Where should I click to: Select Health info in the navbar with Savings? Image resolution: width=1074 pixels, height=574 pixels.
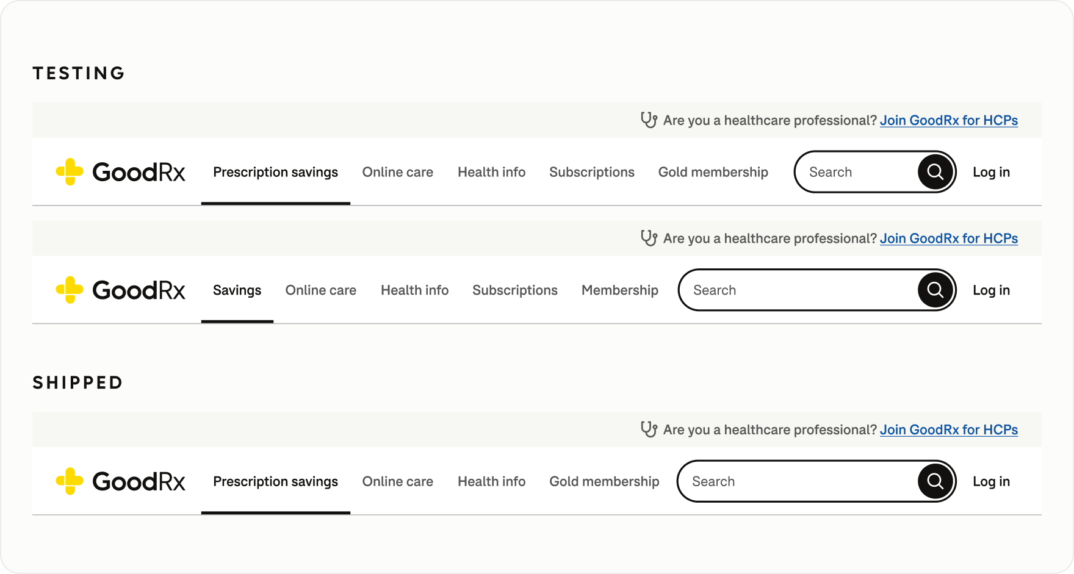[415, 290]
